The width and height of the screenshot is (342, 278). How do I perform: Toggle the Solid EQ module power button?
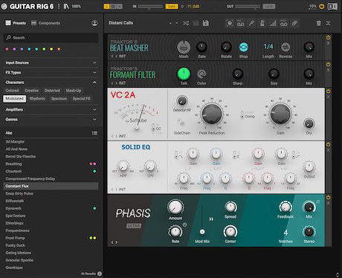tap(328, 144)
